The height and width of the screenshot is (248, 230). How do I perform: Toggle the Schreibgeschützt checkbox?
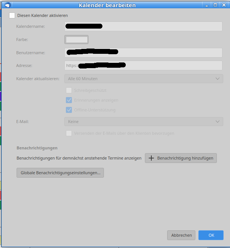click(69, 90)
